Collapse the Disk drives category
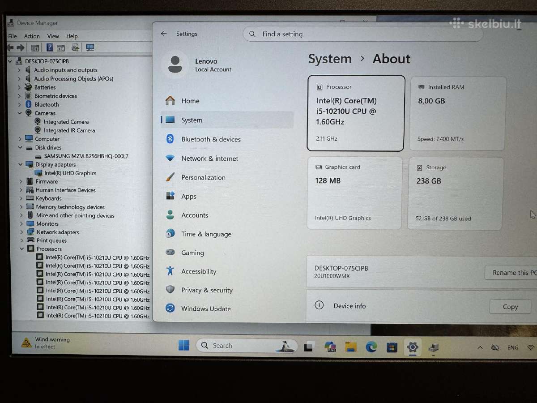The width and height of the screenshot is (537, 403). (20, 147)
